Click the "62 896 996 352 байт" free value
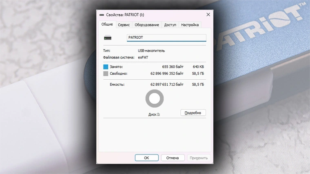Image resolution: width=310 pixels, height=174 pixels. click(x=167, y=74)
